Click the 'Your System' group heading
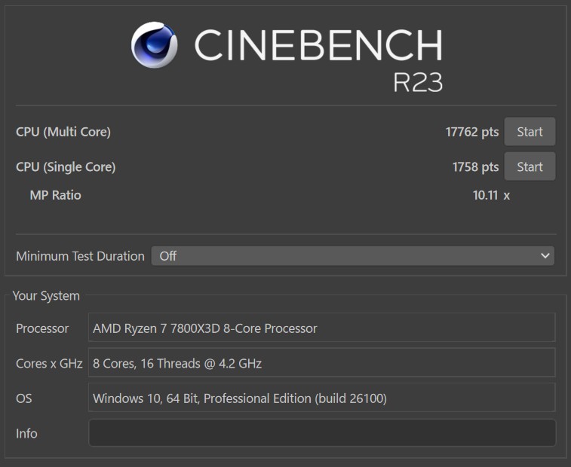The height and width of the screenshot is (467, 571). pyautogui.click(x=46, y=296)
